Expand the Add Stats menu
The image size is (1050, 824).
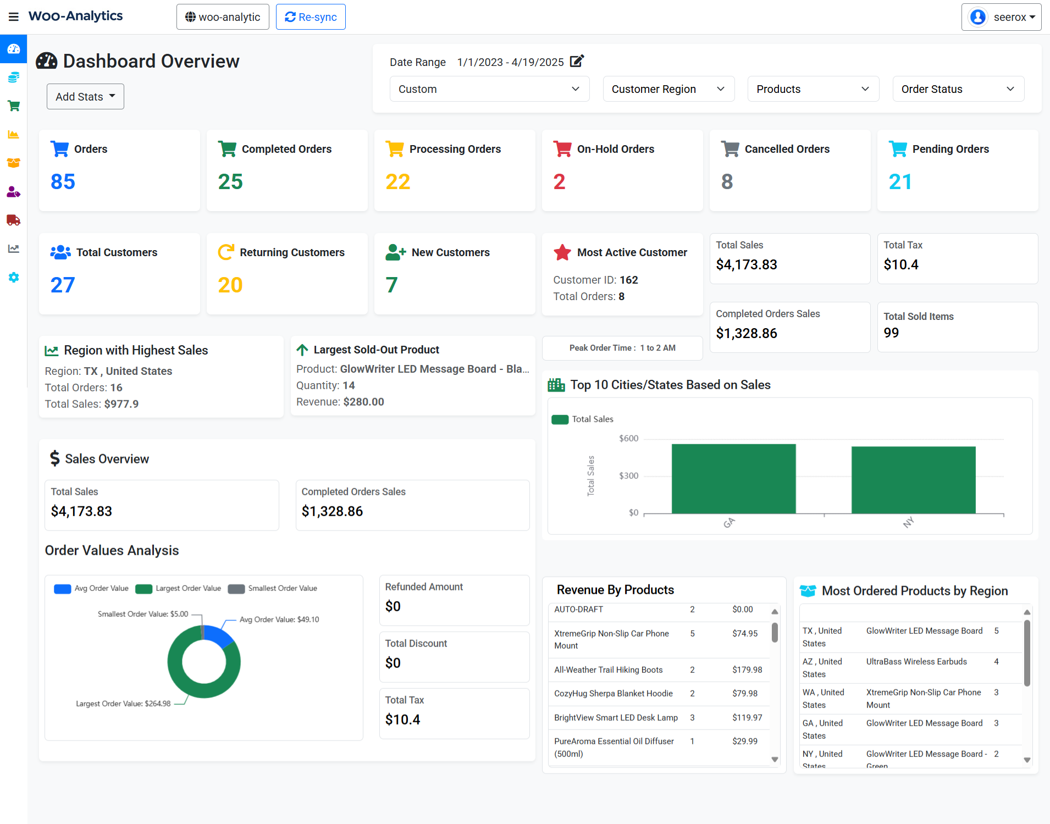click(85, 96)
